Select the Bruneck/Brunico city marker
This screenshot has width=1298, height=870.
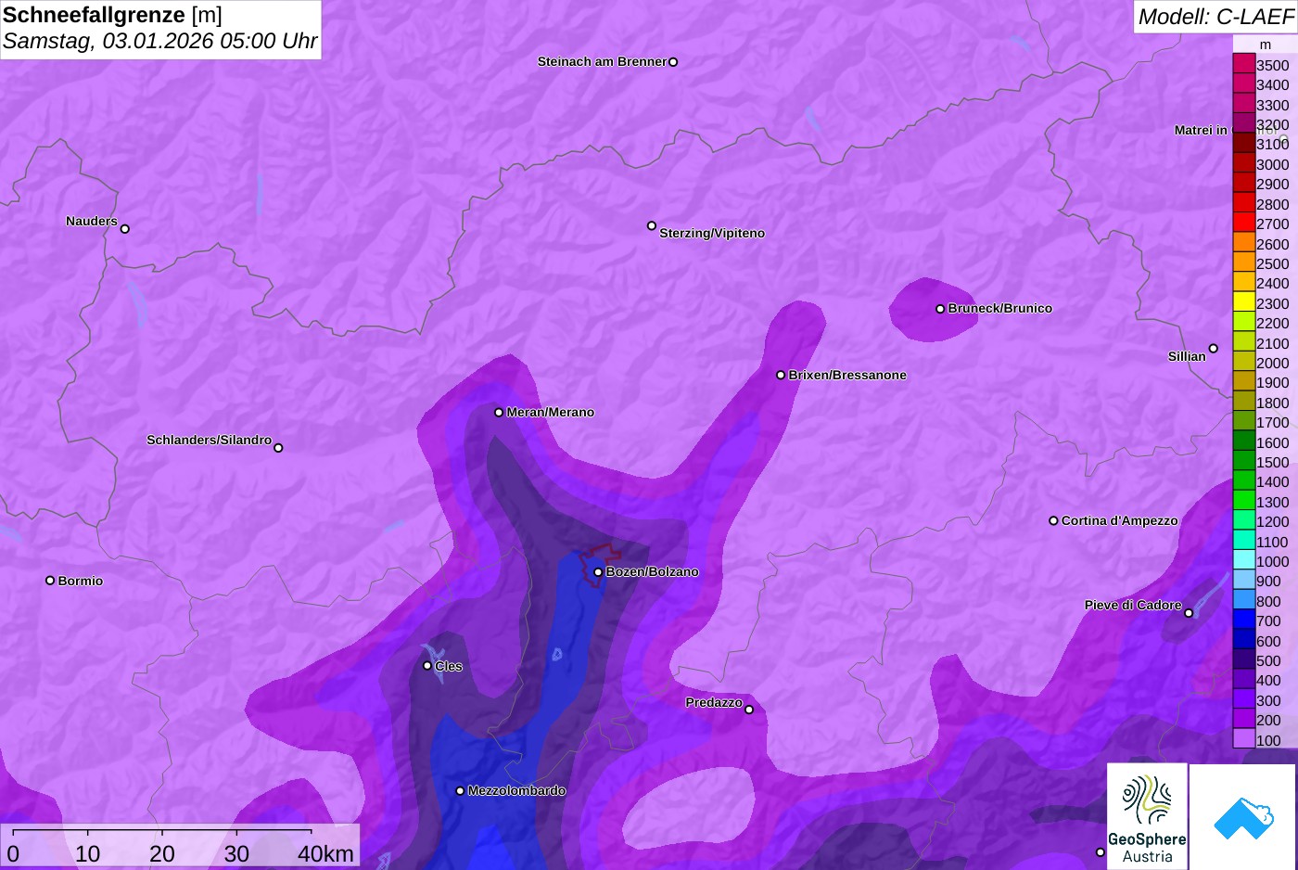coord(940,309)
